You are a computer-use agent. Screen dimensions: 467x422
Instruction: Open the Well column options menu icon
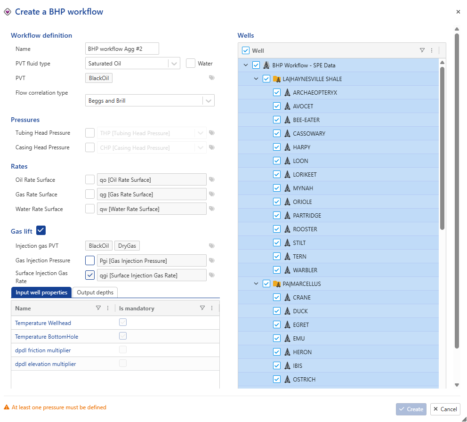coord(432,50)
